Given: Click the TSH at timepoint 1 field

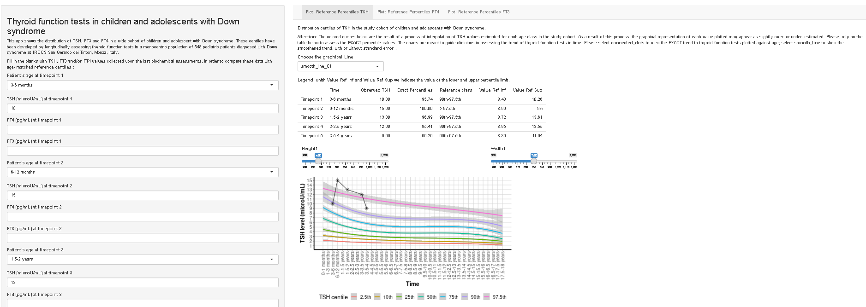Looking at the screenshot, I should [143, 108].
